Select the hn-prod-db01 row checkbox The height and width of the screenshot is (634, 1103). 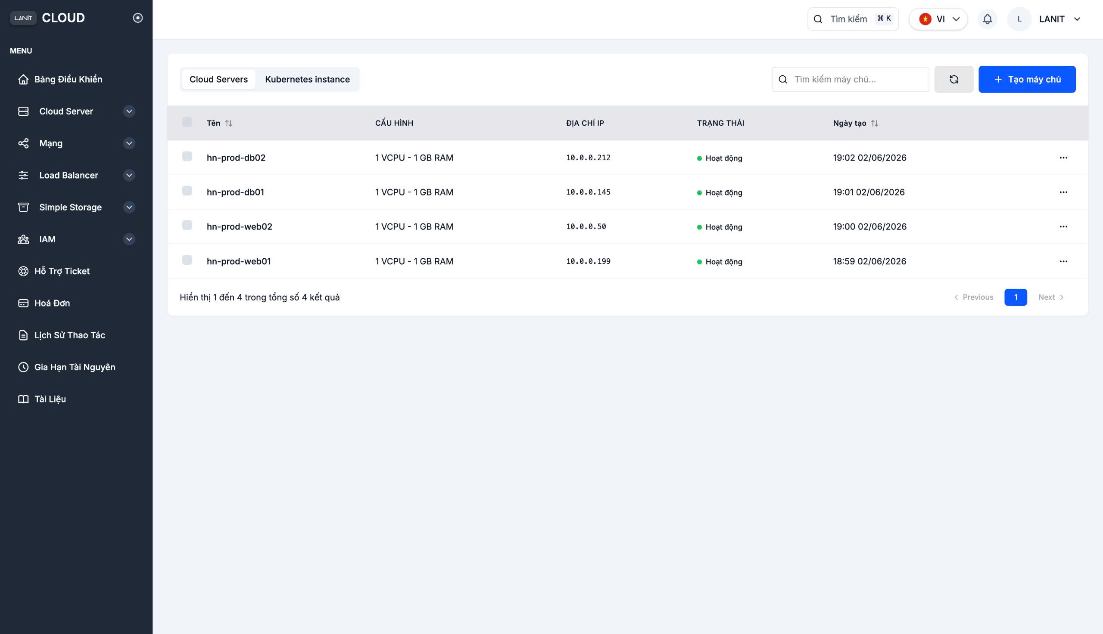coord(187,191)
